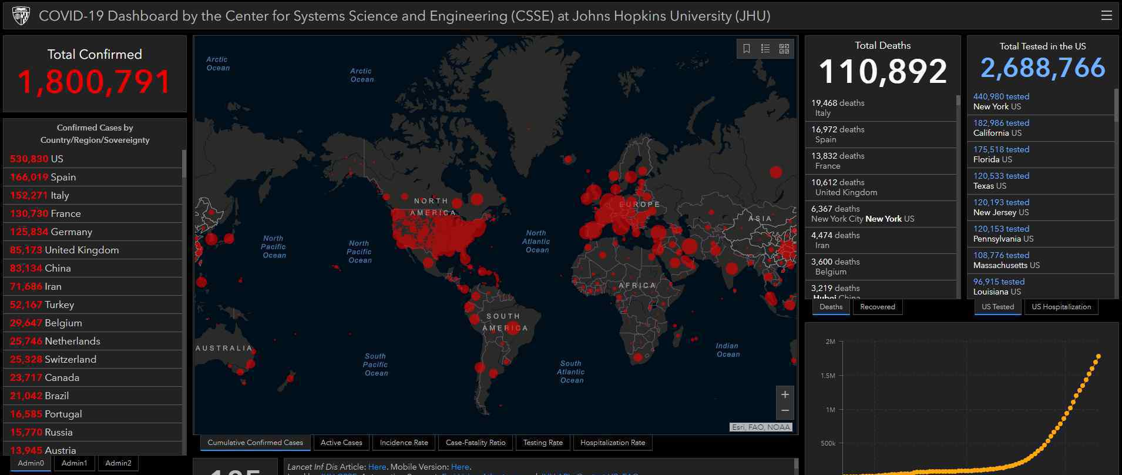The height and width of the screenshot is (475, 1122).
Task: Switch to Cumulative Confirmed Cases tab
Action: pos(256,443)
